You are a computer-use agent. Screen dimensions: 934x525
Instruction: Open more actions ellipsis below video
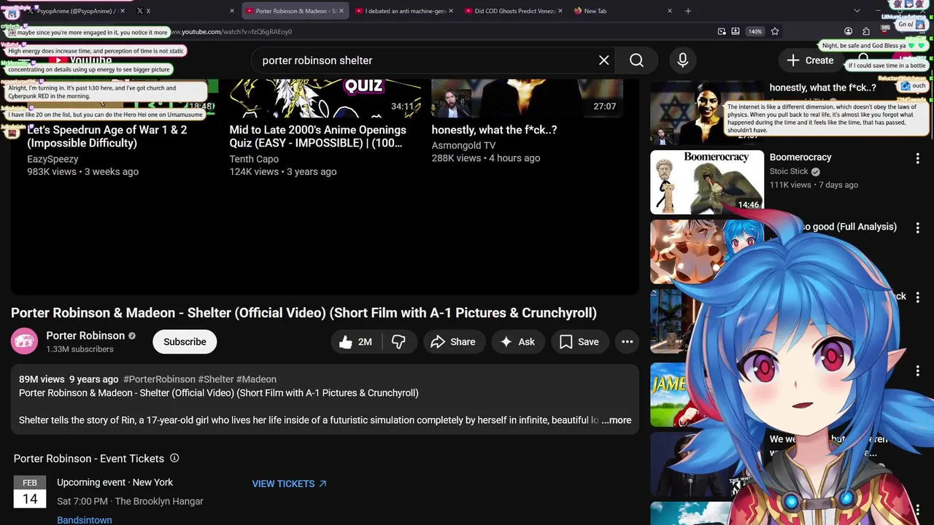tap(627, 341)
